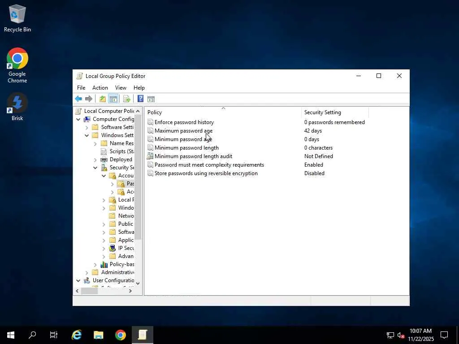Screen dimensions: 459x344
Task: Collapse the Computer Configuration node
Action: tap(78, 119)
